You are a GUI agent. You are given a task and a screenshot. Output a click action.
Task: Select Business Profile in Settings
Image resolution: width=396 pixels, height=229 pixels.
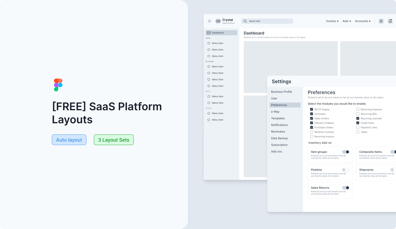(x=281, y=92)
